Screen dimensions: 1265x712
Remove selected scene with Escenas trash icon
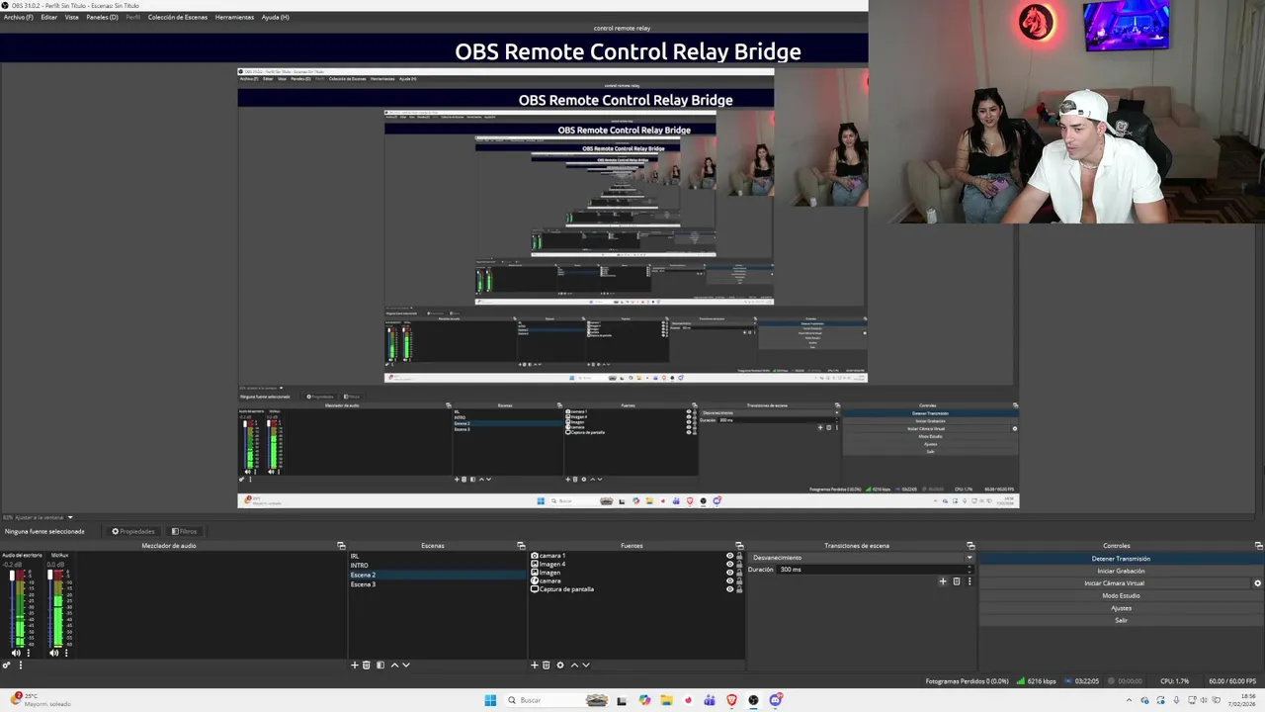pyautogui.click(x=366, y=665)
